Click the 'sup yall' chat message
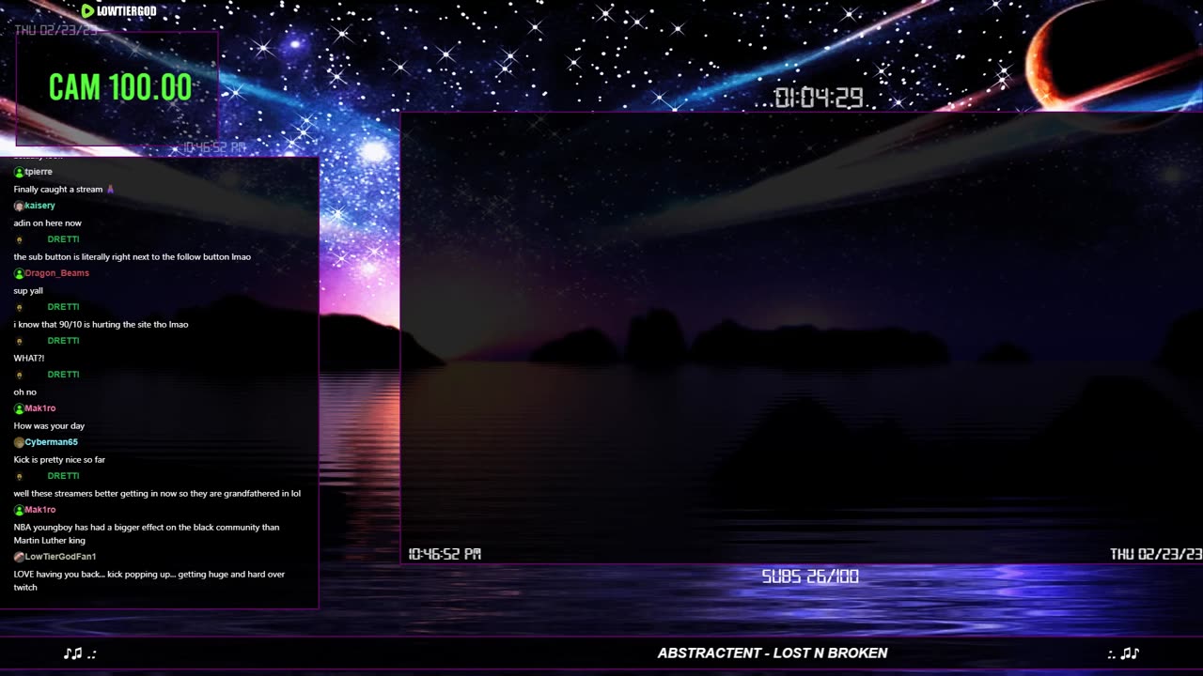This screenshot has height=676, width=1203. click(28, 290)
